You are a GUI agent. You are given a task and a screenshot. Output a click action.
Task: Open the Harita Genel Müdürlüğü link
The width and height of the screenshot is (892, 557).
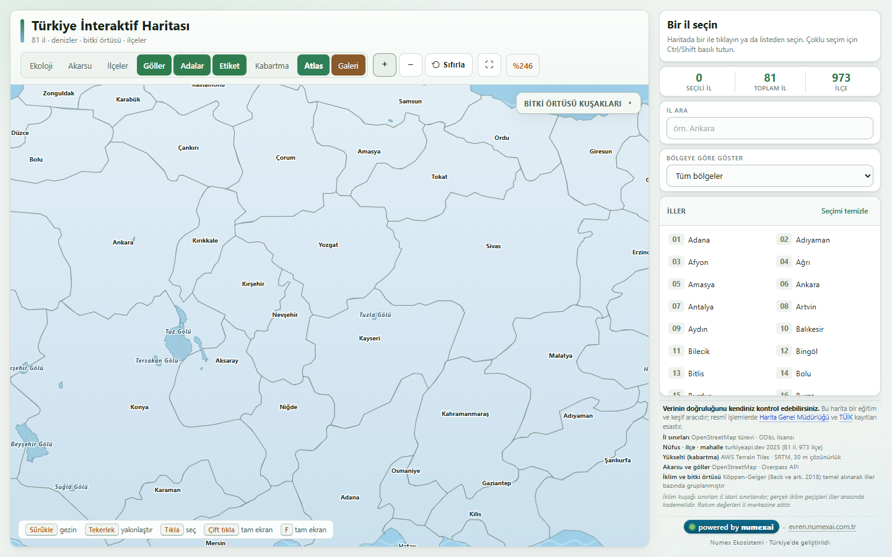(794, 417)
